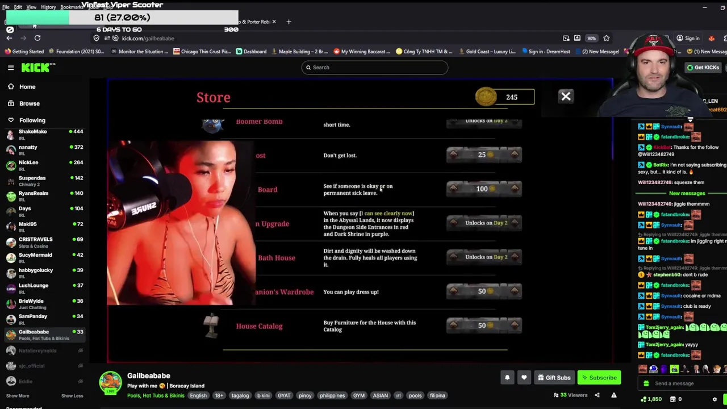This screenshot has height=409, width=727.
Task: Open ShakoMake channel in sidebar
Action: [44, 135]
